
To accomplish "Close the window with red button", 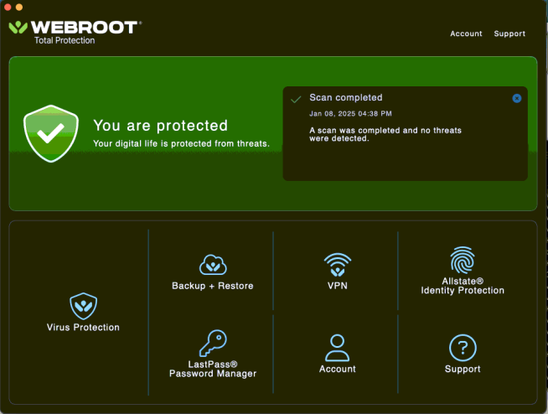I will point(8,7).
